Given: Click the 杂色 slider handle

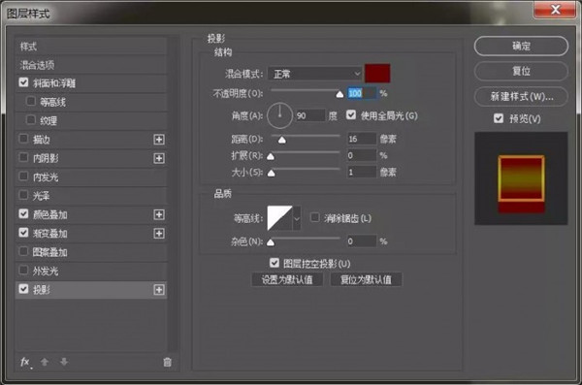Looking at the screenshot, I should 271,242.
